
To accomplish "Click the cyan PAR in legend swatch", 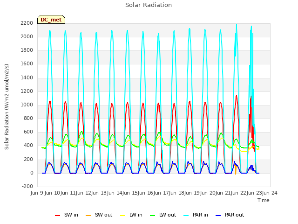I will (x=186, y=216).
